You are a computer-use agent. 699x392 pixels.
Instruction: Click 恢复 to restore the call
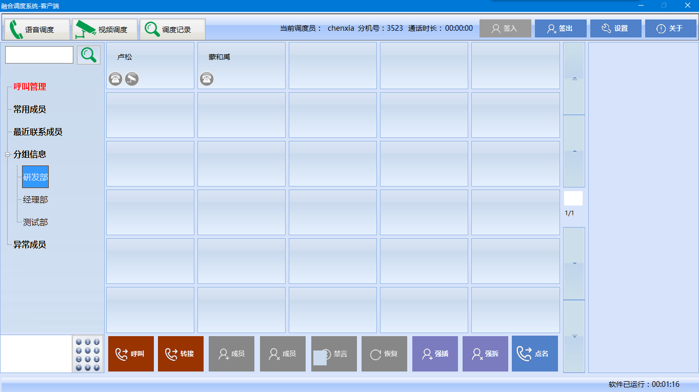(384, 354)
